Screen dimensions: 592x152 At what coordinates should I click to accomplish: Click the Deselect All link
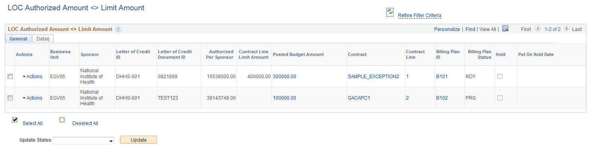point(85,123)
